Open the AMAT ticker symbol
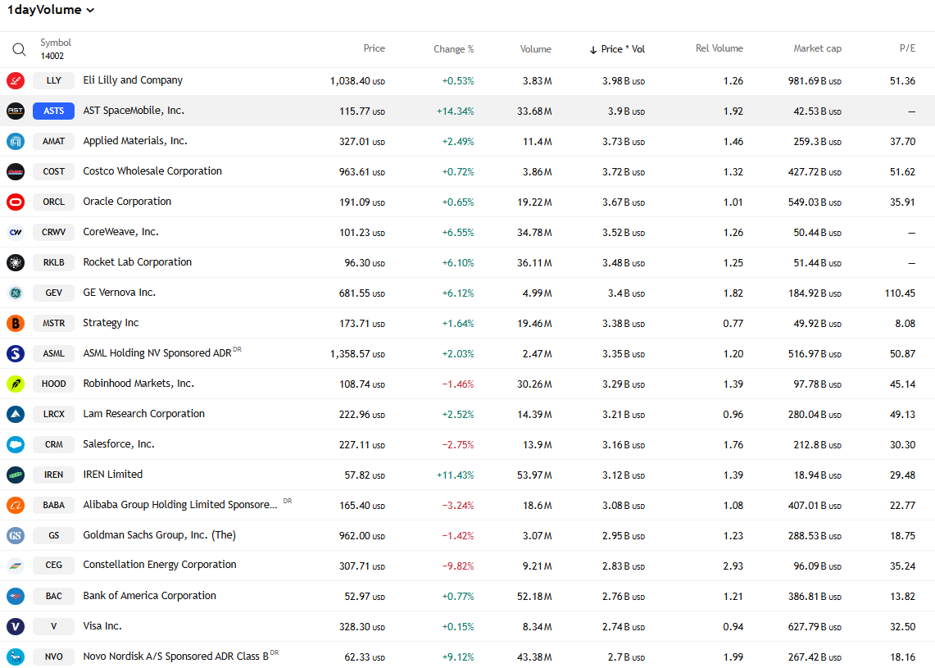This screenshot has width=935, height=668. point(53,141)
